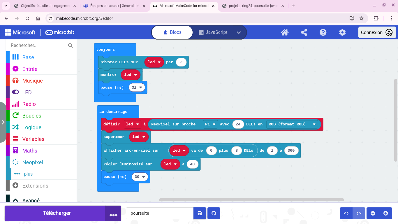398x224 pixels.
Task: Switch to the JavaScript editor view
Action: tap(213, 32)
